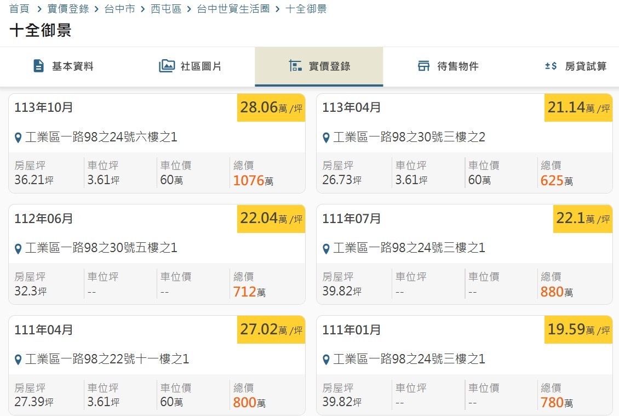Click location pin beside 98之30號五樓之1

click(18, 249)
